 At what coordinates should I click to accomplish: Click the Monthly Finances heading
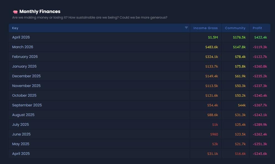40,12
